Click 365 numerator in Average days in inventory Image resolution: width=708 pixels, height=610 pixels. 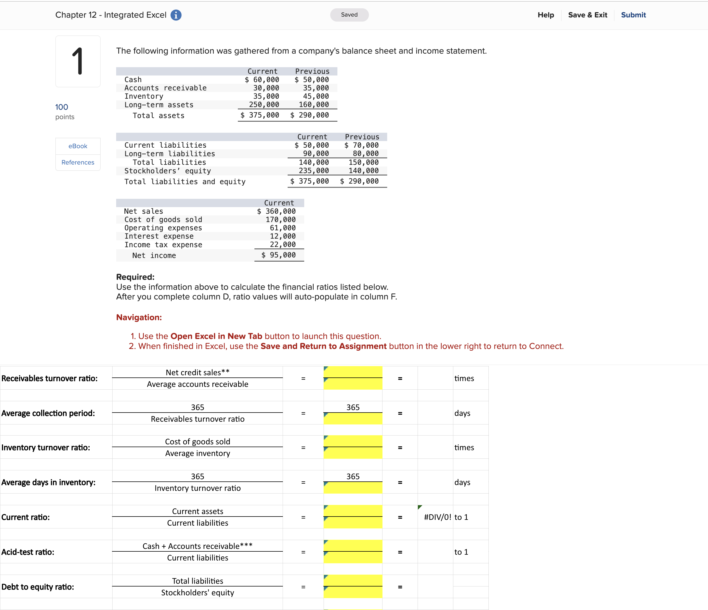coord(353,476)
